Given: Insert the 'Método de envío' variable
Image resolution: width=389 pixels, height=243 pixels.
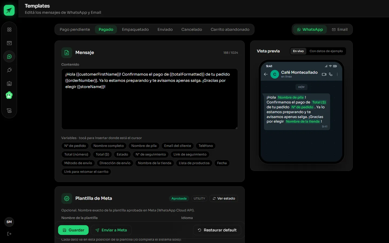Looking at the screenshot, I should 78,163.
